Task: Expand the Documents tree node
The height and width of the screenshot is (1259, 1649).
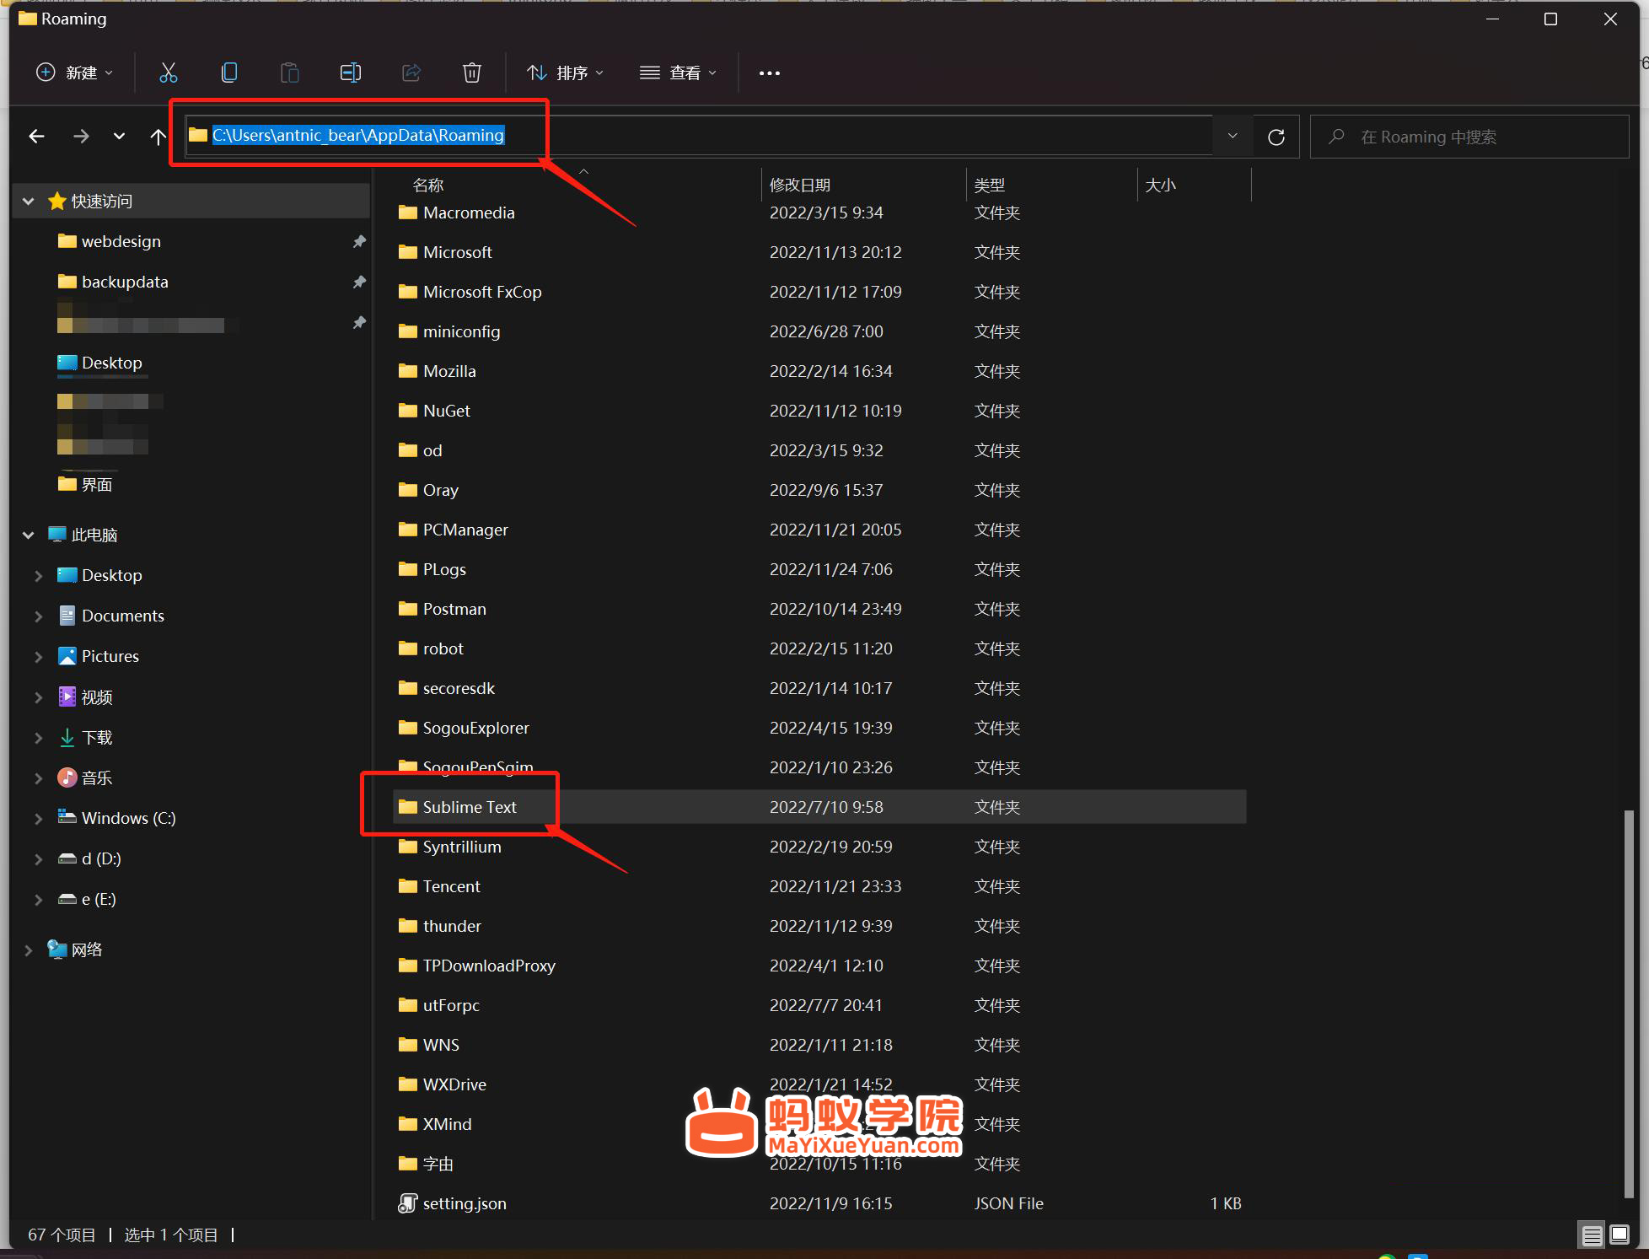Action: point(38,616)
